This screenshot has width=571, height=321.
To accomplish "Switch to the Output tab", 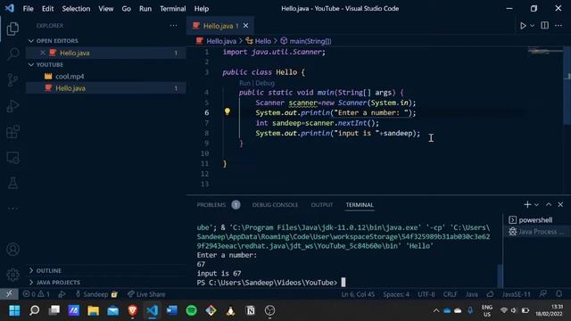I will 322,205.
